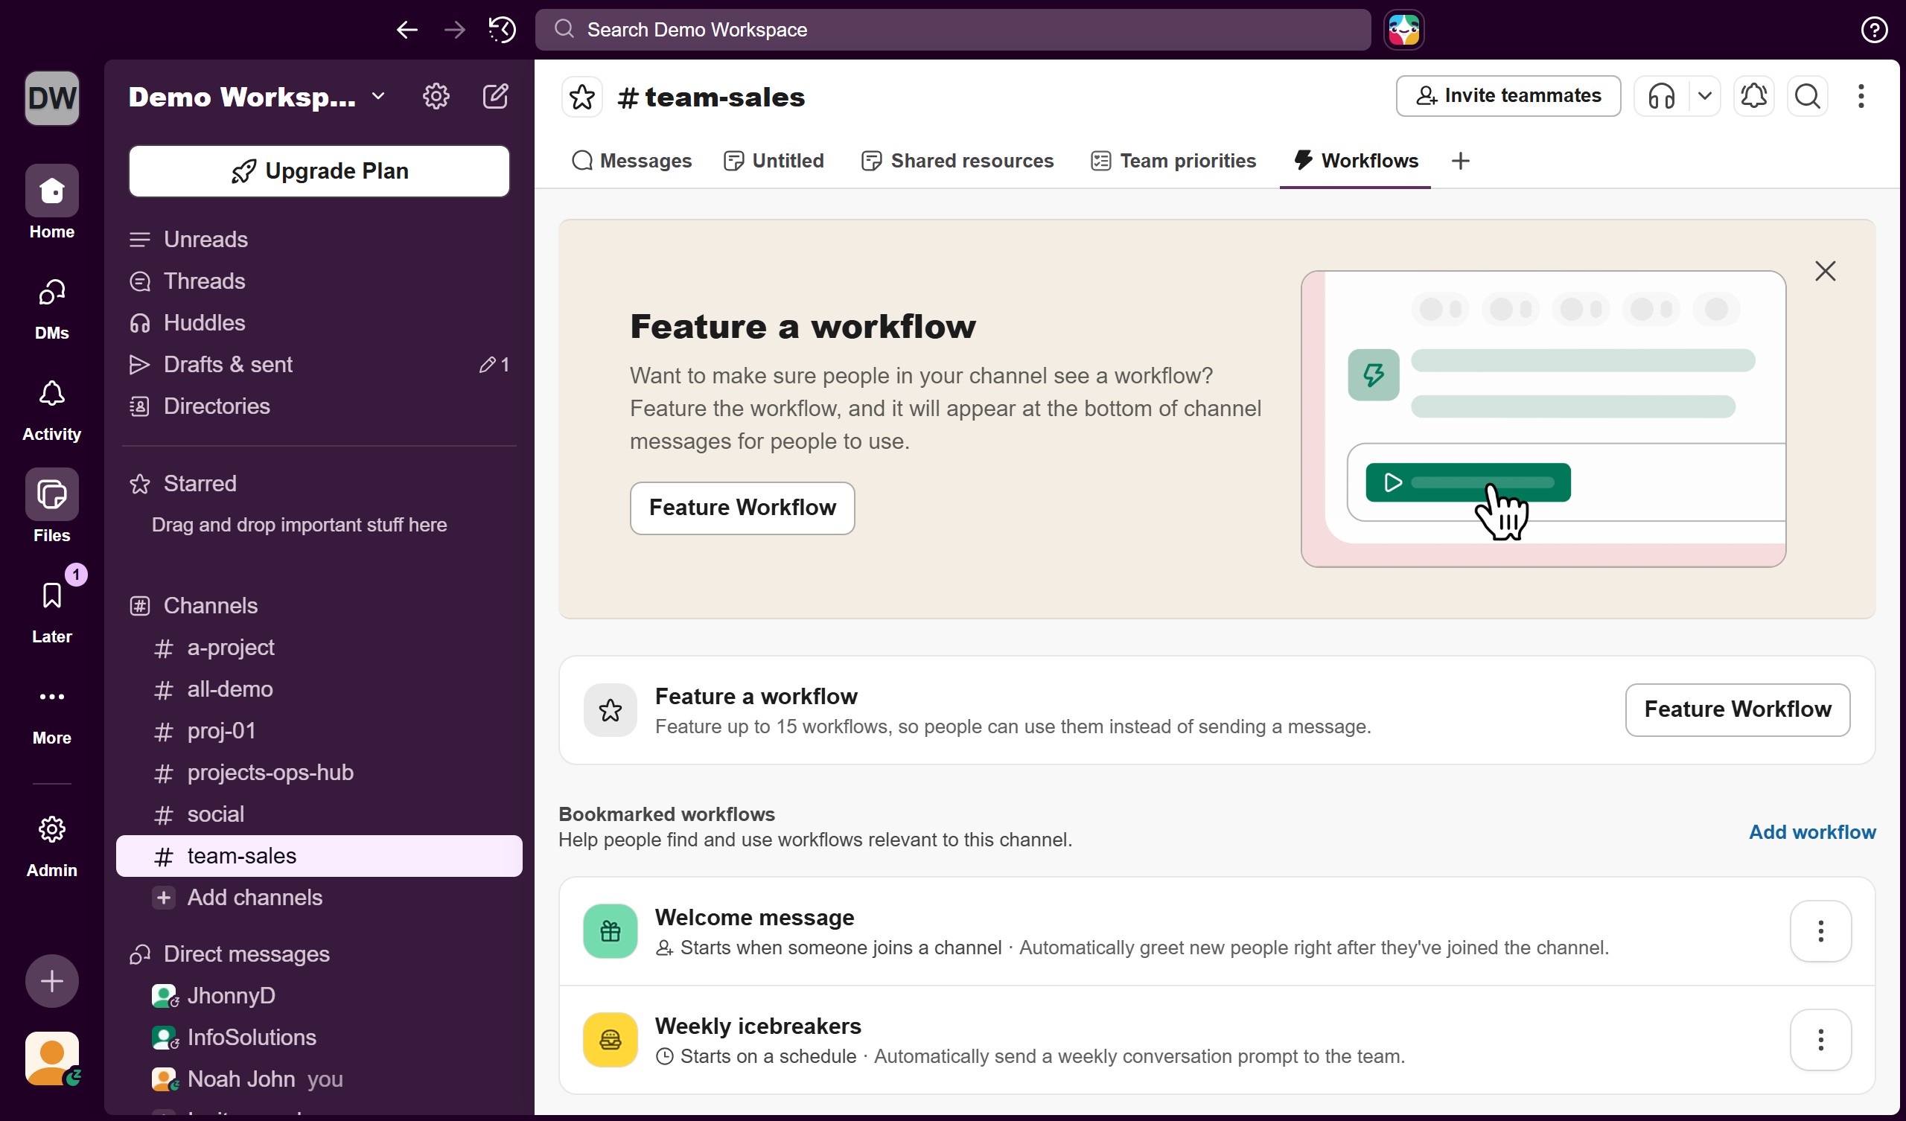Viewport: 1906px width, 1121px height.
Task: Click Add channels
Action: (319, 898)
